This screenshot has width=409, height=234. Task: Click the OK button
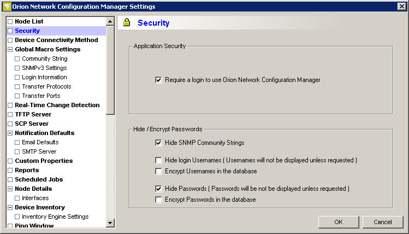(339, 222)
